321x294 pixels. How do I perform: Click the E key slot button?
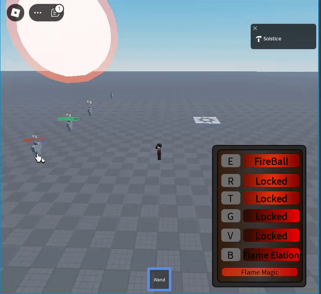point(231,161)
